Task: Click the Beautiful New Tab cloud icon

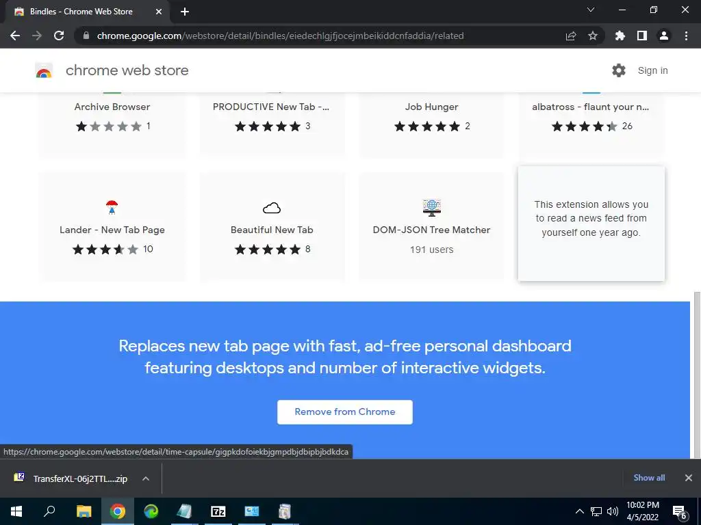Action: point(272,208)
